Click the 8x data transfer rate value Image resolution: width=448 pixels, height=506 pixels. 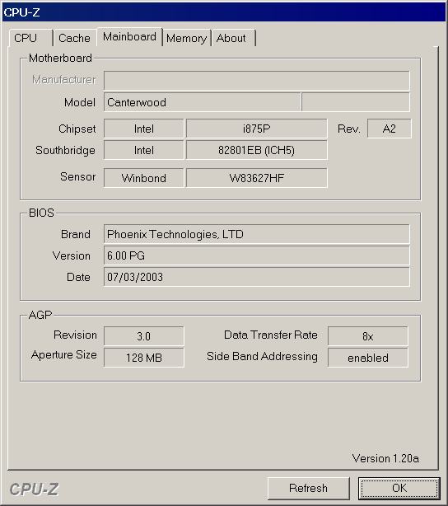(368, 336)
